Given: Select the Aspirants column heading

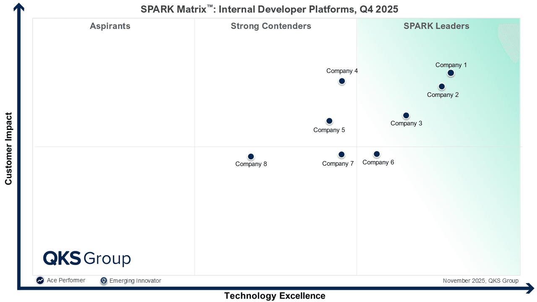Looking at the screenshot, I should coord(110,26).
